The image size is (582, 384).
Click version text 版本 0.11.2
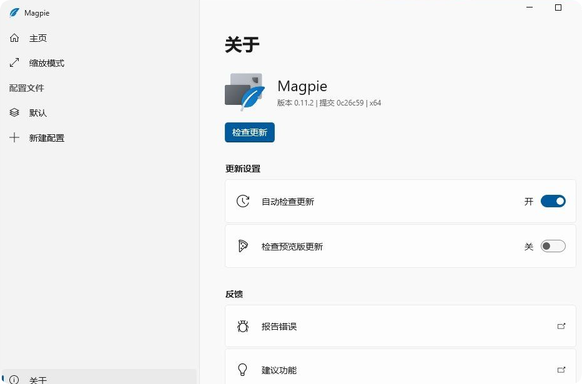tap(295, 103)
